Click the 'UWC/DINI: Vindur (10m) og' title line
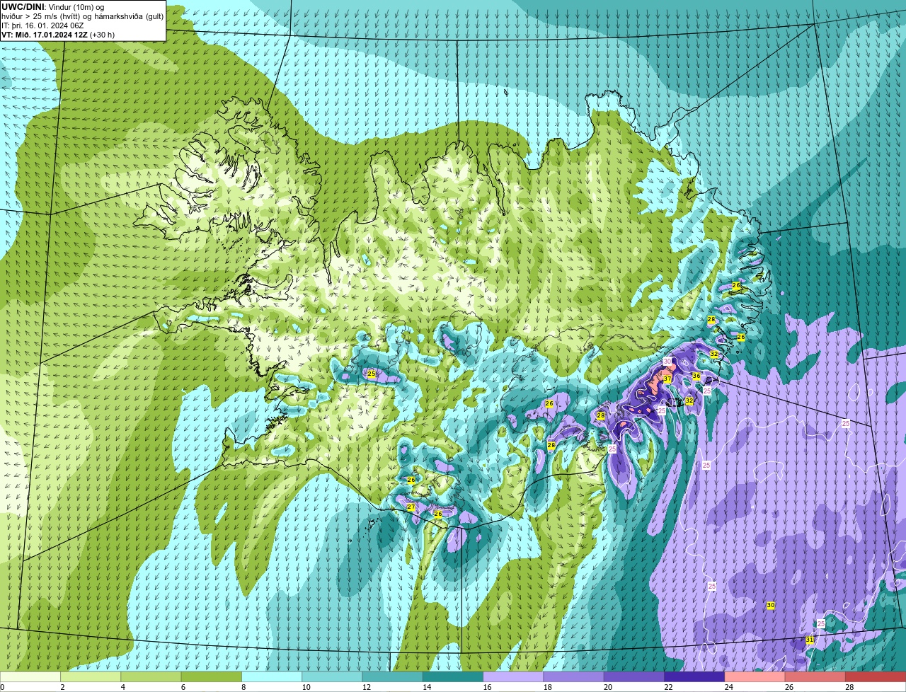Image resolution: width=906 pixels, height=692 pixels. pos(53,7)
